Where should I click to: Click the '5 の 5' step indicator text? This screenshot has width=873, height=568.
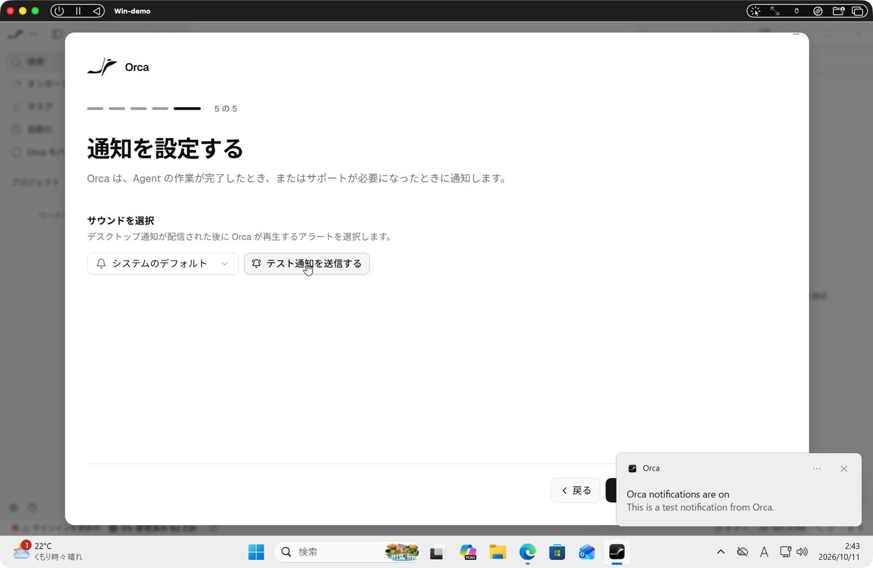225,109
